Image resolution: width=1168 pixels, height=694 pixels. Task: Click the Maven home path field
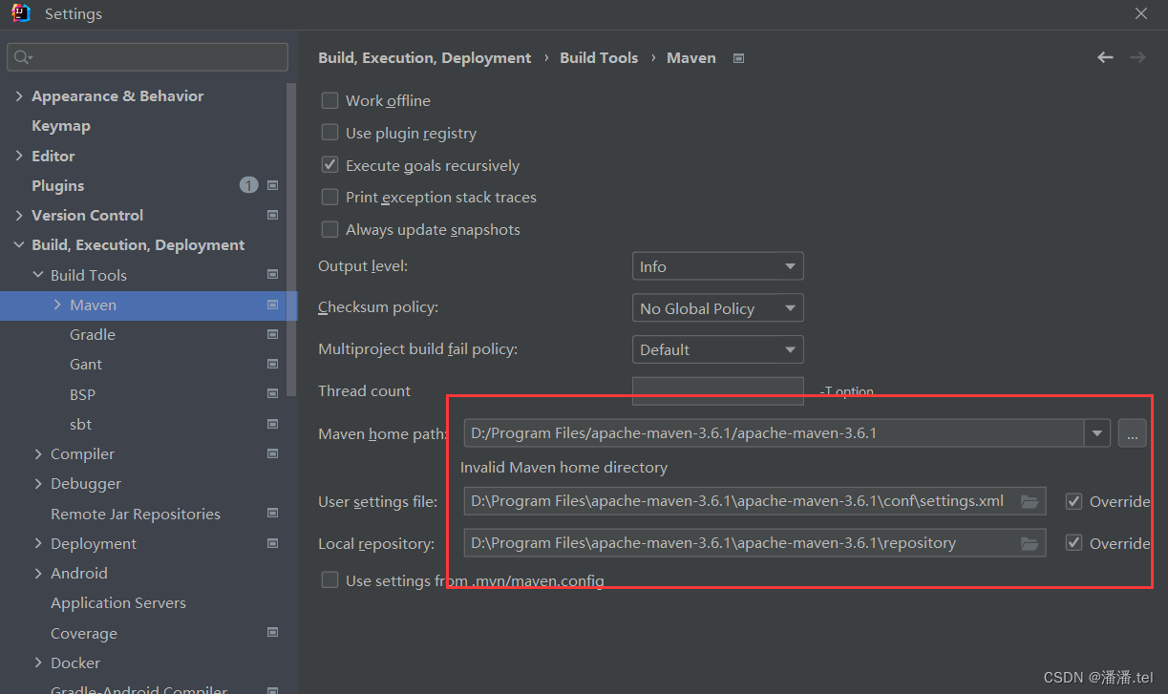click(775, 433)
